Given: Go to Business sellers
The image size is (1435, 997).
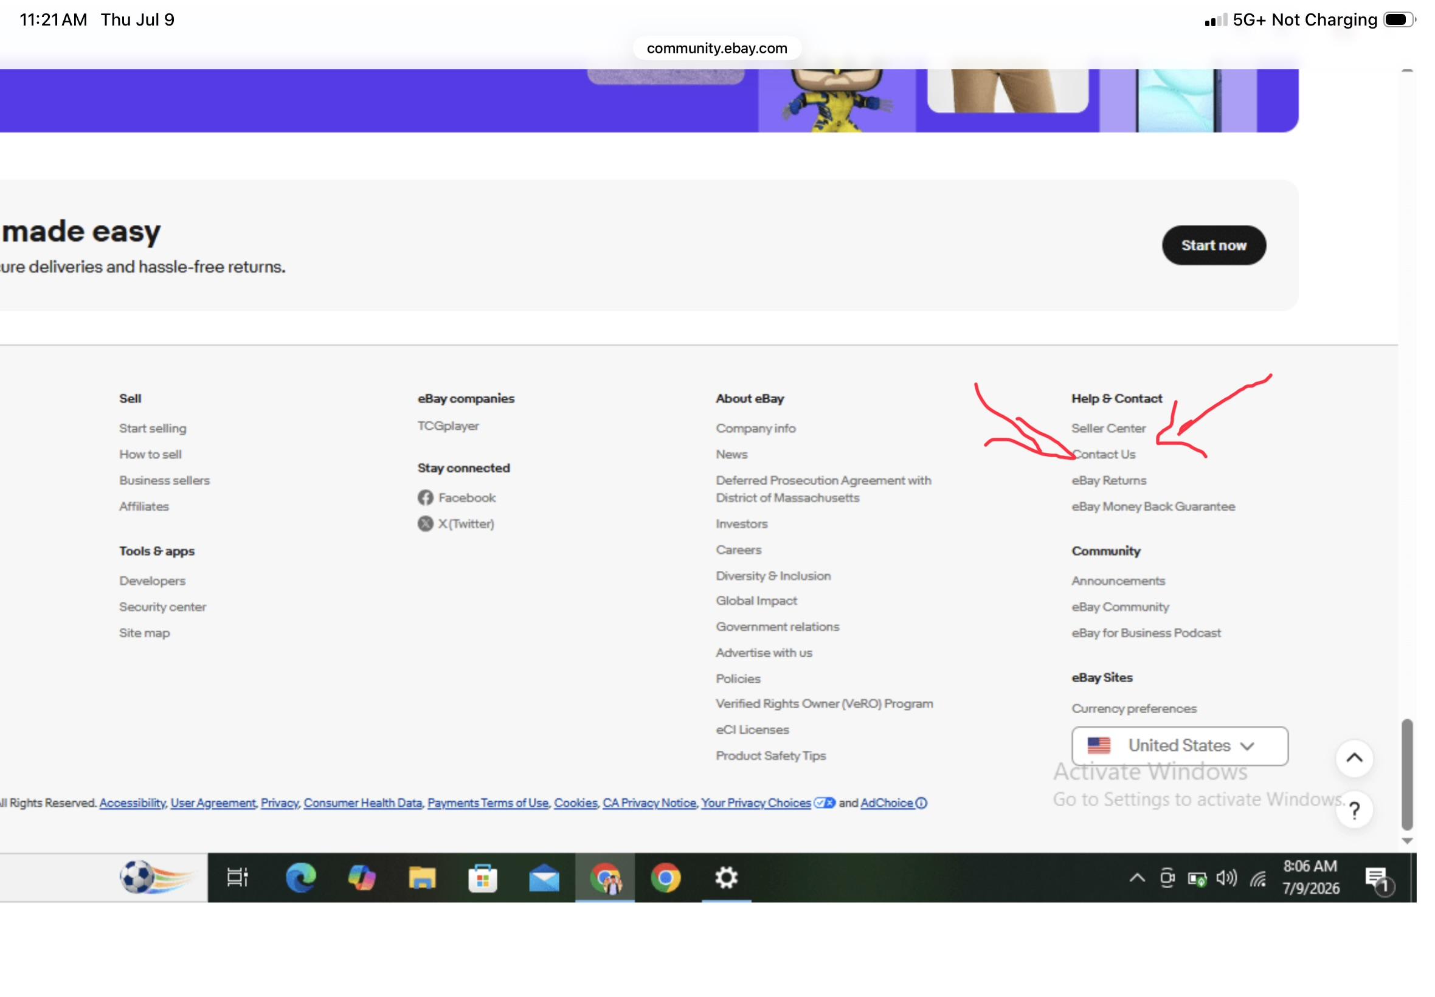Looking at the screenshot, I should click(x=164, y=480).
